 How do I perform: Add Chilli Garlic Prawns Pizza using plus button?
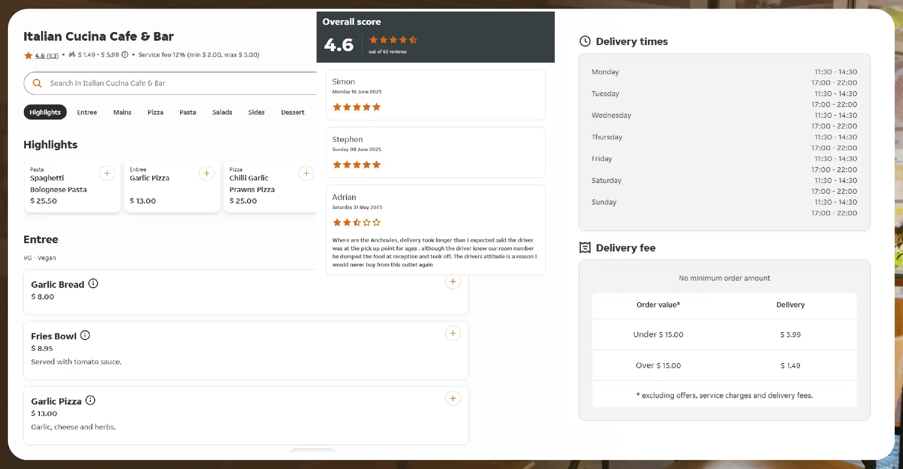[x=306, y=173]
